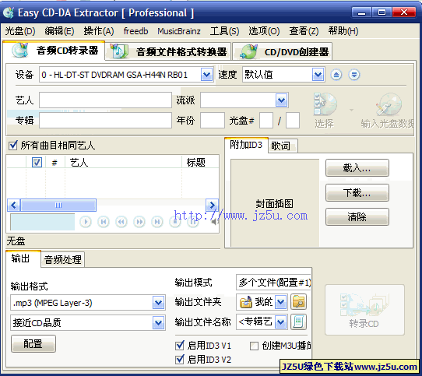Click the 下载... cover download button

[357, 193]
